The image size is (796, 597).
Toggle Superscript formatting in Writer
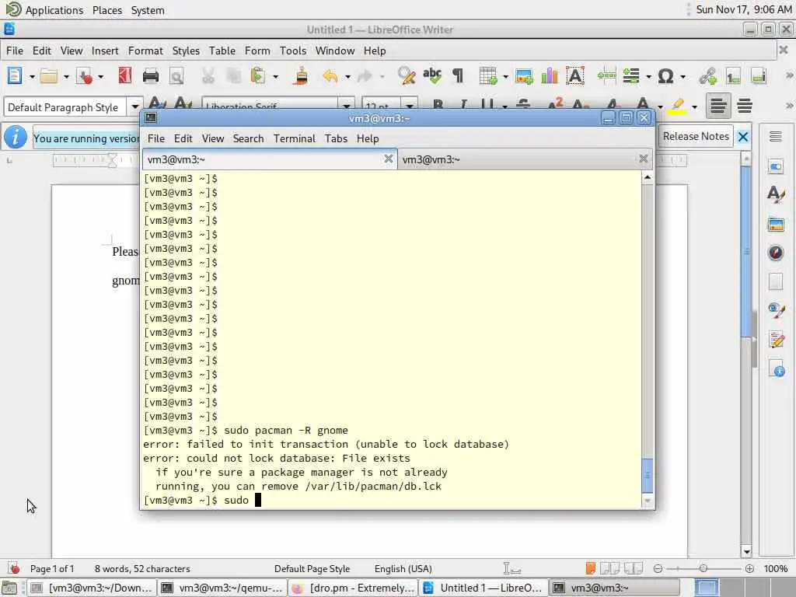[x=555, y=105]
